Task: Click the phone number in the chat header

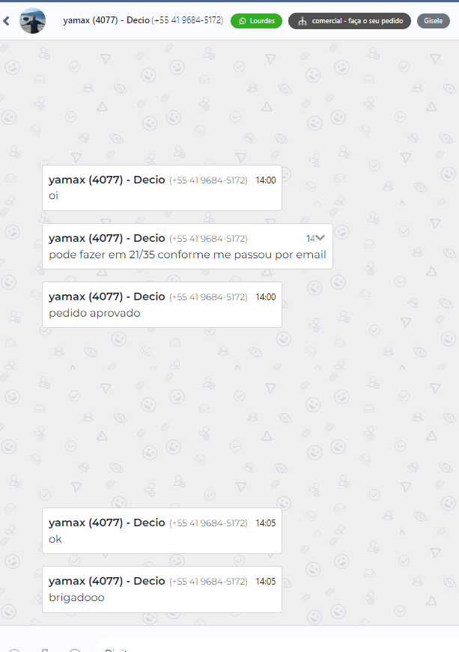Action: (x=187, y=20)
